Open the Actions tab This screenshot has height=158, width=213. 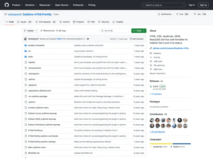pos(64,22)
